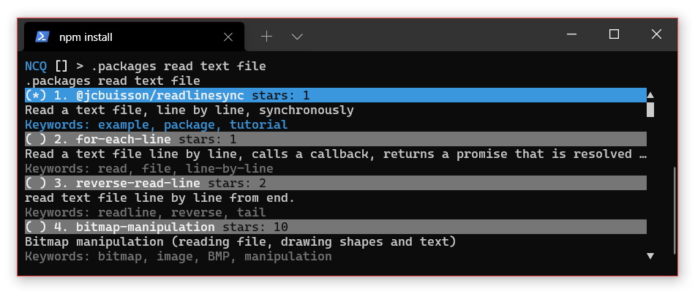Click the echoed '.packages read text file' line

click(113, 80)
